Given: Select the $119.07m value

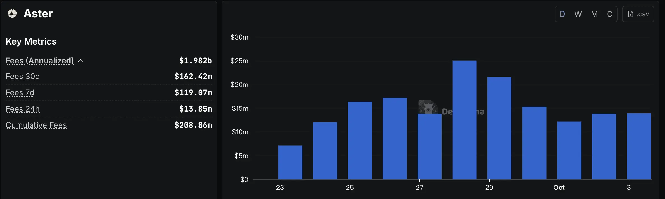Looking at the screenshot, I should click(193, 92).
